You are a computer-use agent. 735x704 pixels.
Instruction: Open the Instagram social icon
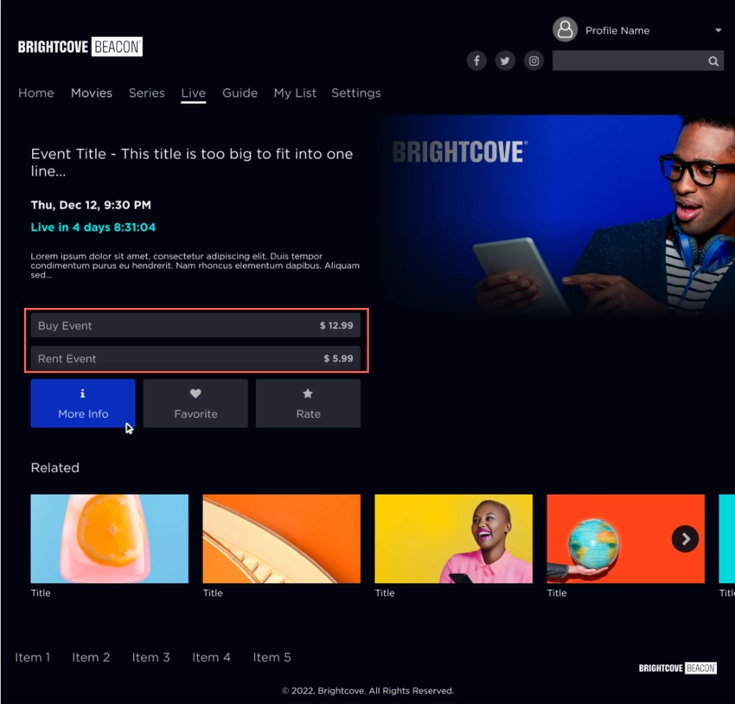click(534, 61)
